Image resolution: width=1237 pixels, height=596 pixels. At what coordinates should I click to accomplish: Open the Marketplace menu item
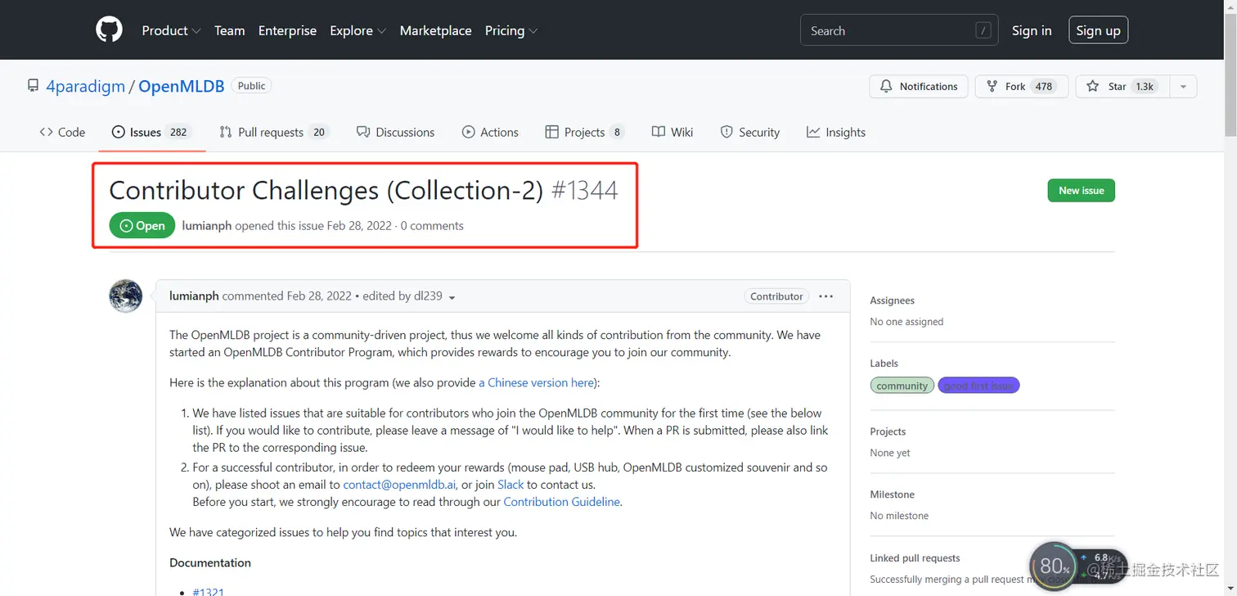tap(435, 30)
